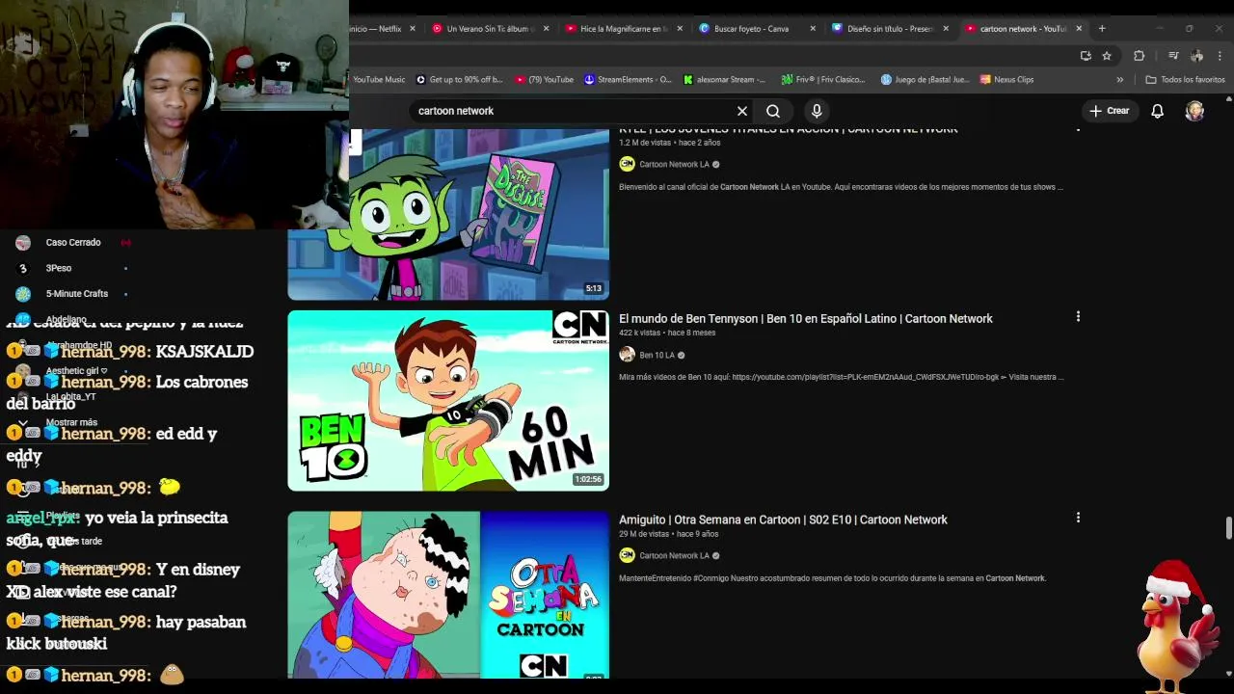The height and width of the screenshot is (694, 1234).
Task: Visit Cartoon Network LA channel under Amiguito
Action: [x=674, y=556]
